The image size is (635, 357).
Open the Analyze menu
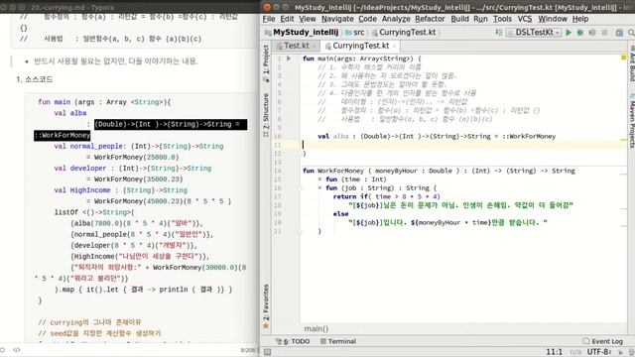coord(396,19)
